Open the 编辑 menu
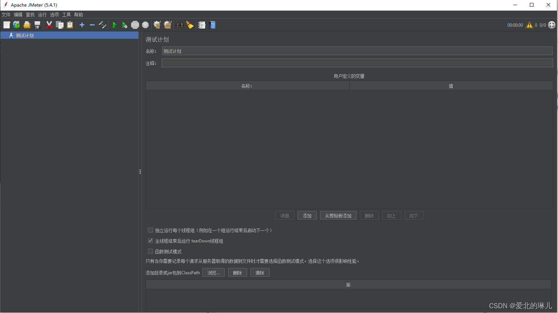 [x=18, y=15]
